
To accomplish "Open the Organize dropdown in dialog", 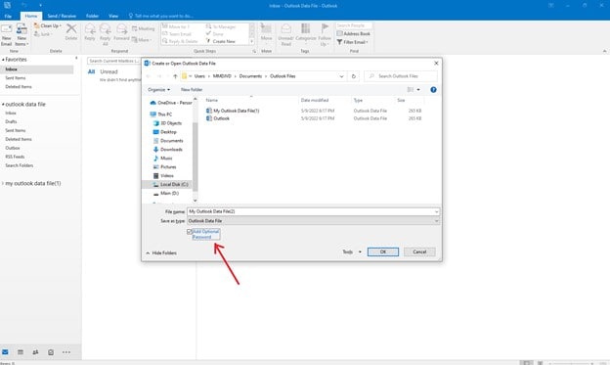I will 158,90.
